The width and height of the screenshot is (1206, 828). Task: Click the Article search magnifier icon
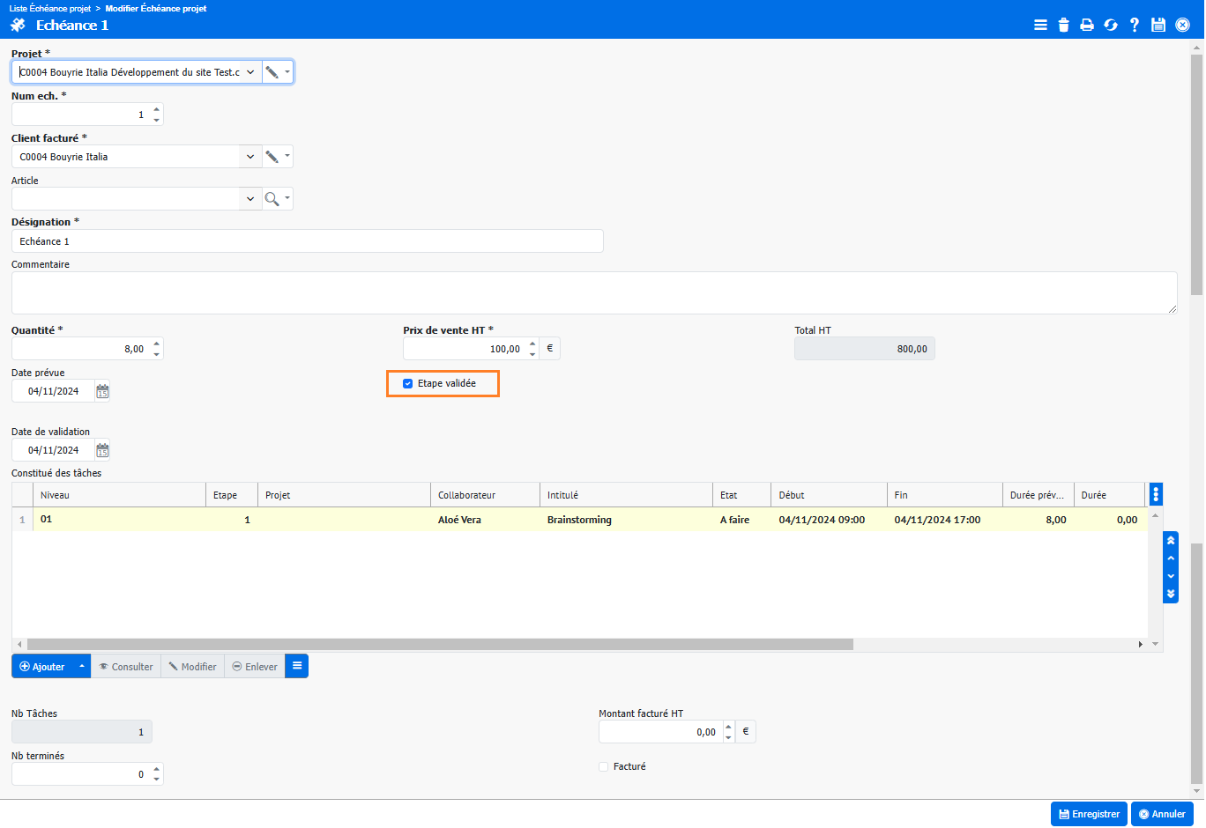pyautogui.click(x=272, y=199)
